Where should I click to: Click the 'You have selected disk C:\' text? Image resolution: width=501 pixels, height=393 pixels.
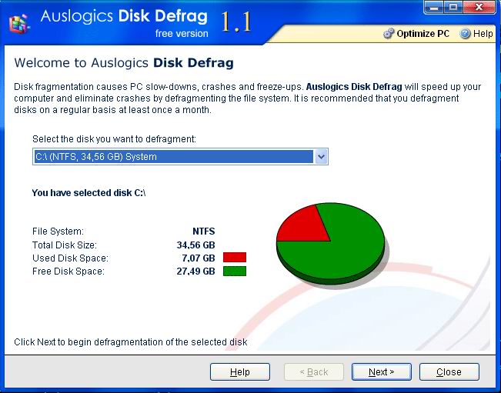[89, 193]
